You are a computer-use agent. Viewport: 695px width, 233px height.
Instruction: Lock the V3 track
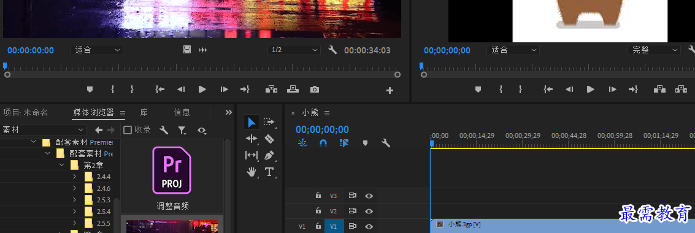pos(318,196)
